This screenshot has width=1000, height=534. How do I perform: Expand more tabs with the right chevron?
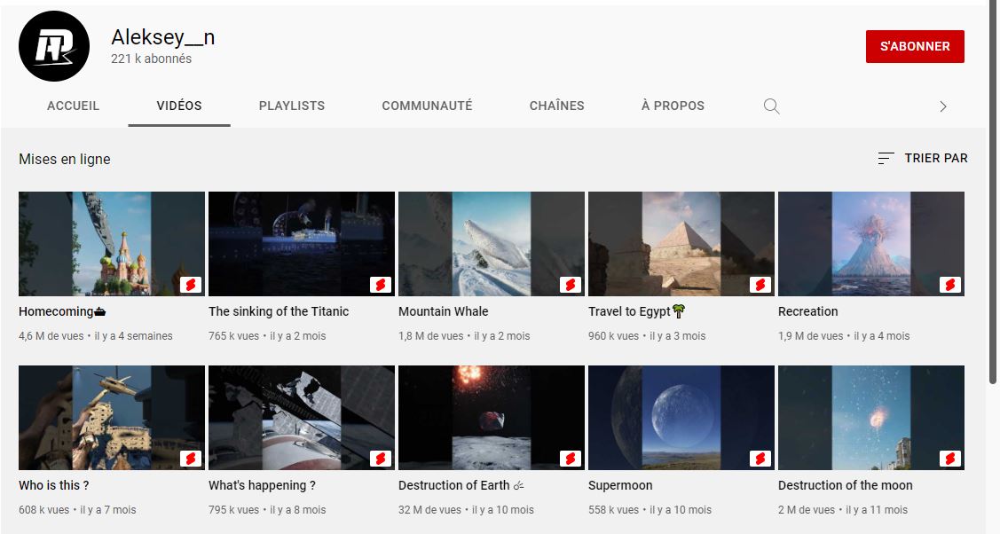[x=942, y=106]
